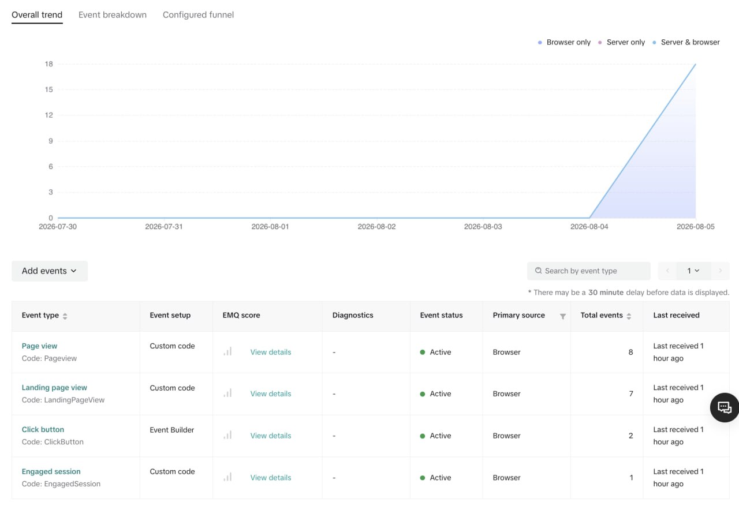
Task: Click Active status of Page view row
Action: point(436,352)
